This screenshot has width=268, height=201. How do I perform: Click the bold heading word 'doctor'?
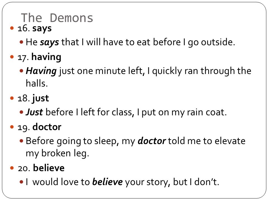[47, 127]
